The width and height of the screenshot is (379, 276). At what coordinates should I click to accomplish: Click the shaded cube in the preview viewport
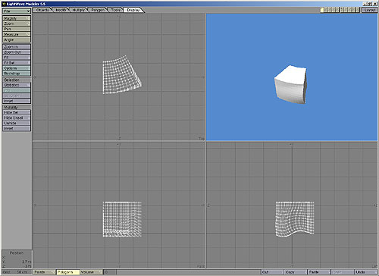(291, 85)
